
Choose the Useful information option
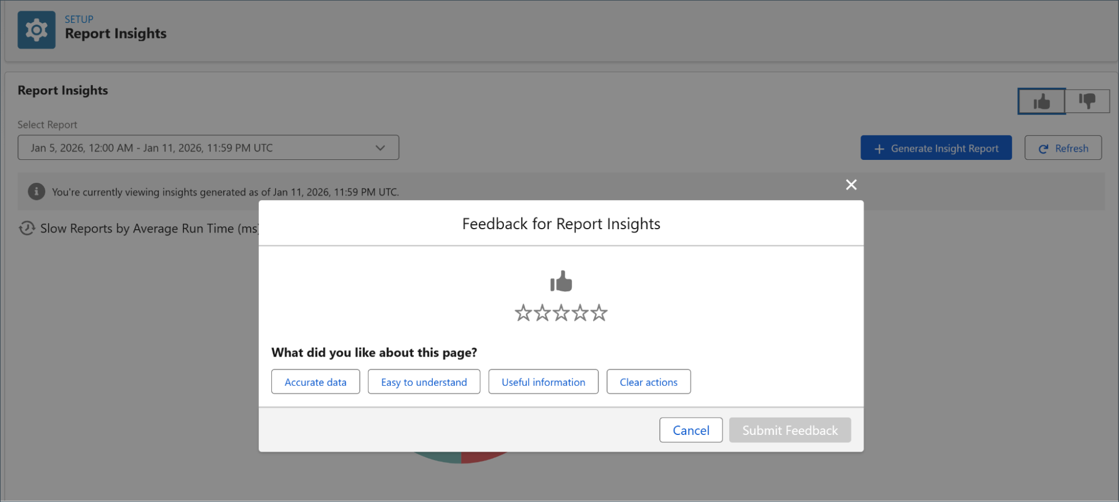tap(543, 382)
